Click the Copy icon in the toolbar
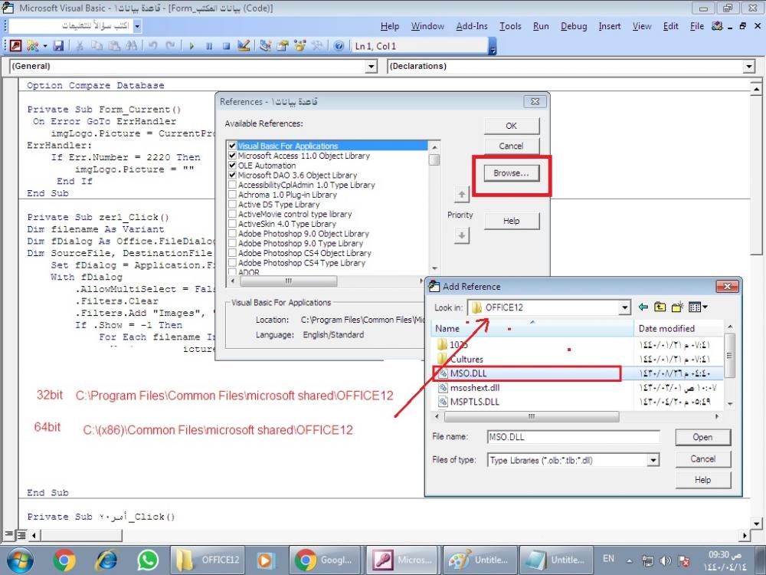The width and height of the screenshot is (766, 575). [x=97, y=46]
